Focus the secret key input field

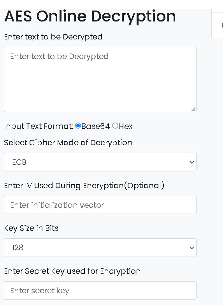tap(100, 291)
